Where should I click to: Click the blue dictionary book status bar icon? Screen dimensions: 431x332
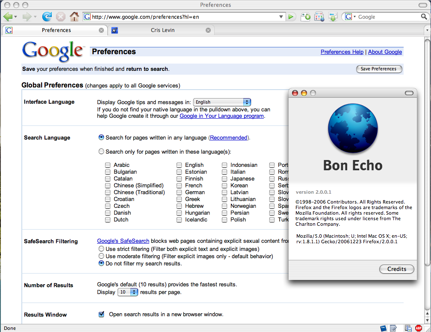pyautogui.click(x=383, y=328)
